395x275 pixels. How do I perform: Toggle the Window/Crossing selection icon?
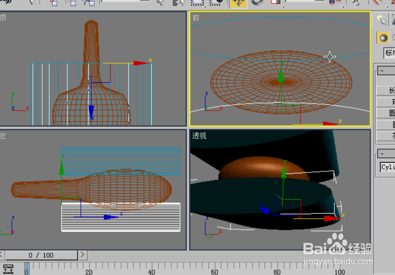click(216, 2)
